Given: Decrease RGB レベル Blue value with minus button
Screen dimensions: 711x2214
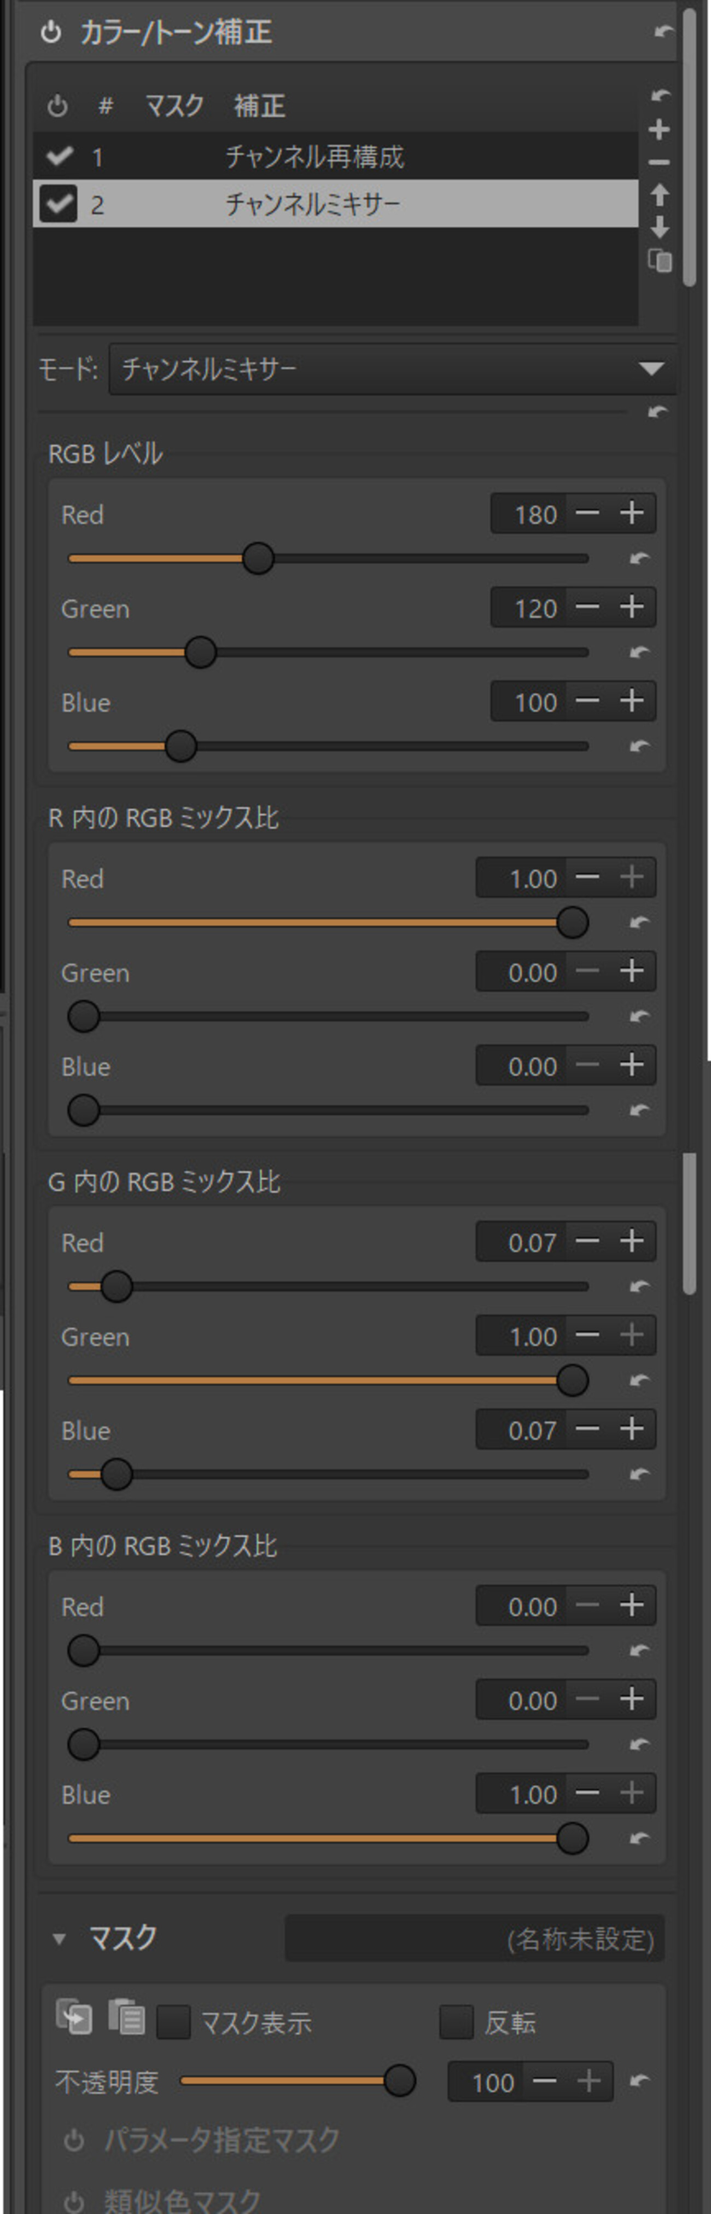Looking at the screenshot, I should coord(587,701).
